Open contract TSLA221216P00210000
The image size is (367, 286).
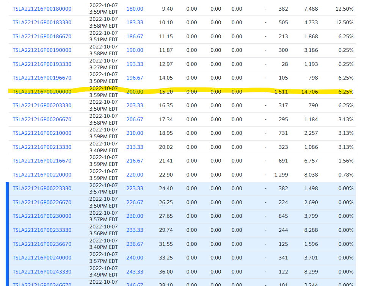tap(42, 133)
